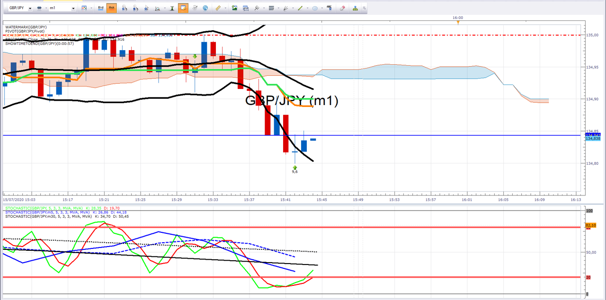Switch chart to Bid prices
606x300 pixels.
coord(101,8)
